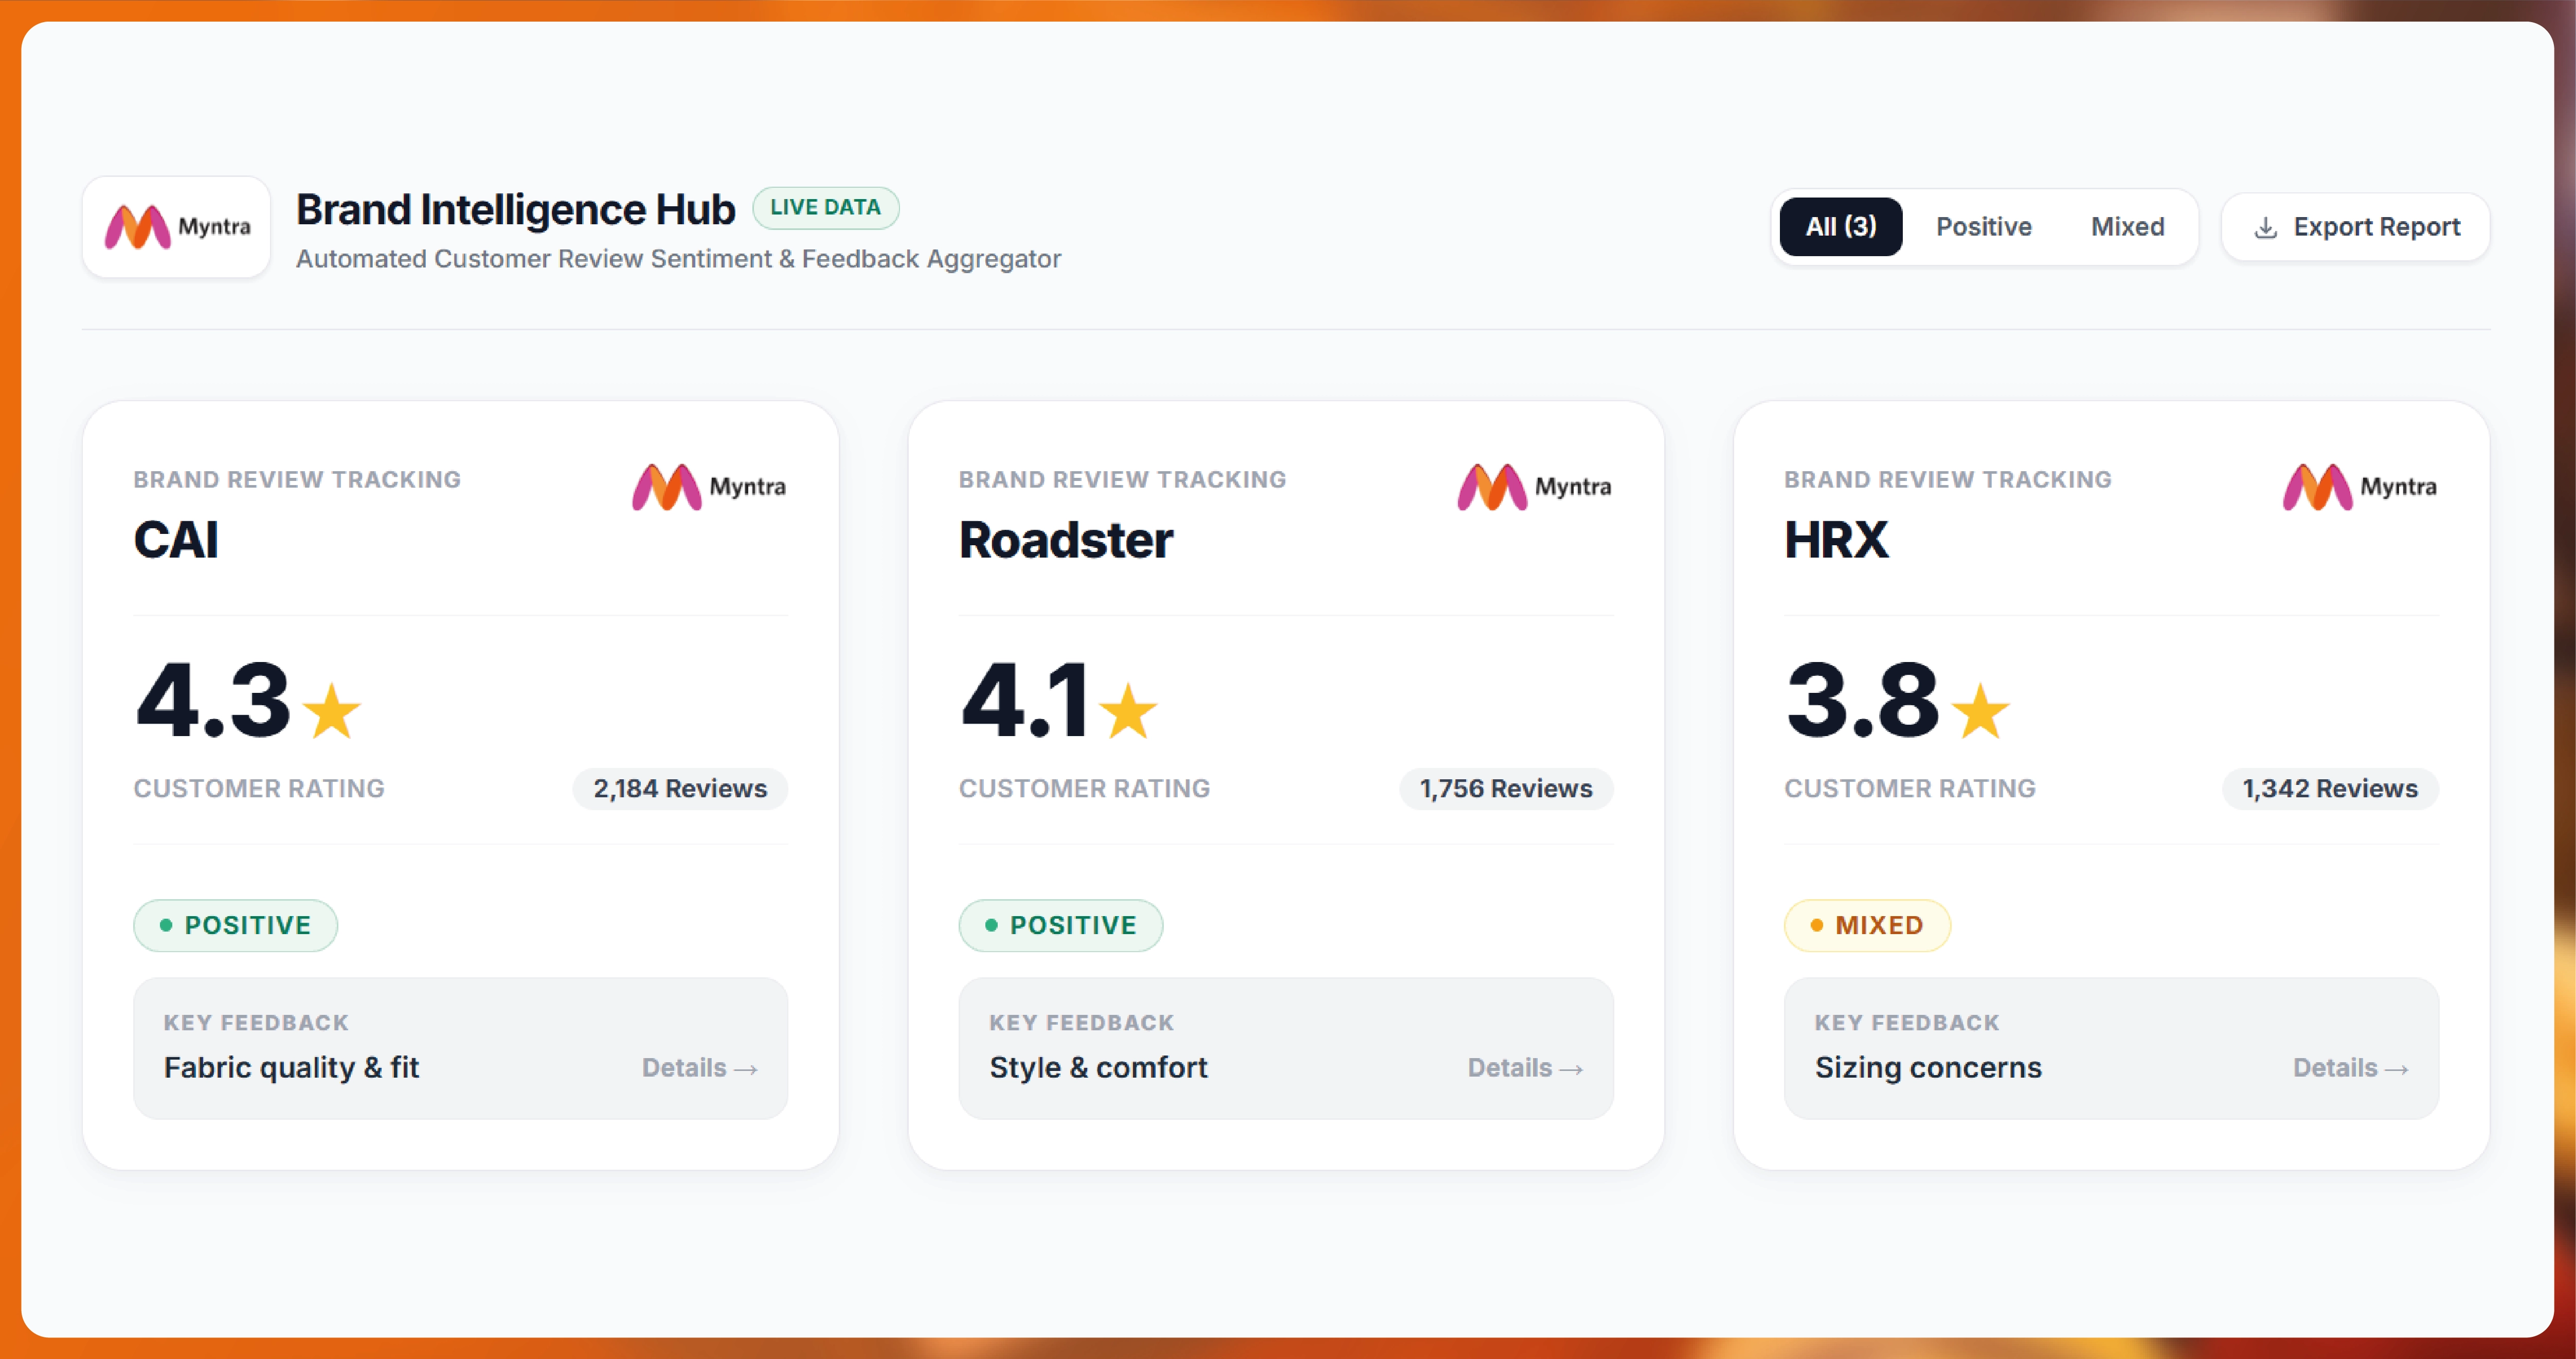
Task: Click the POSITIVE tag on the Roadster card
Action: (1061, 926)
